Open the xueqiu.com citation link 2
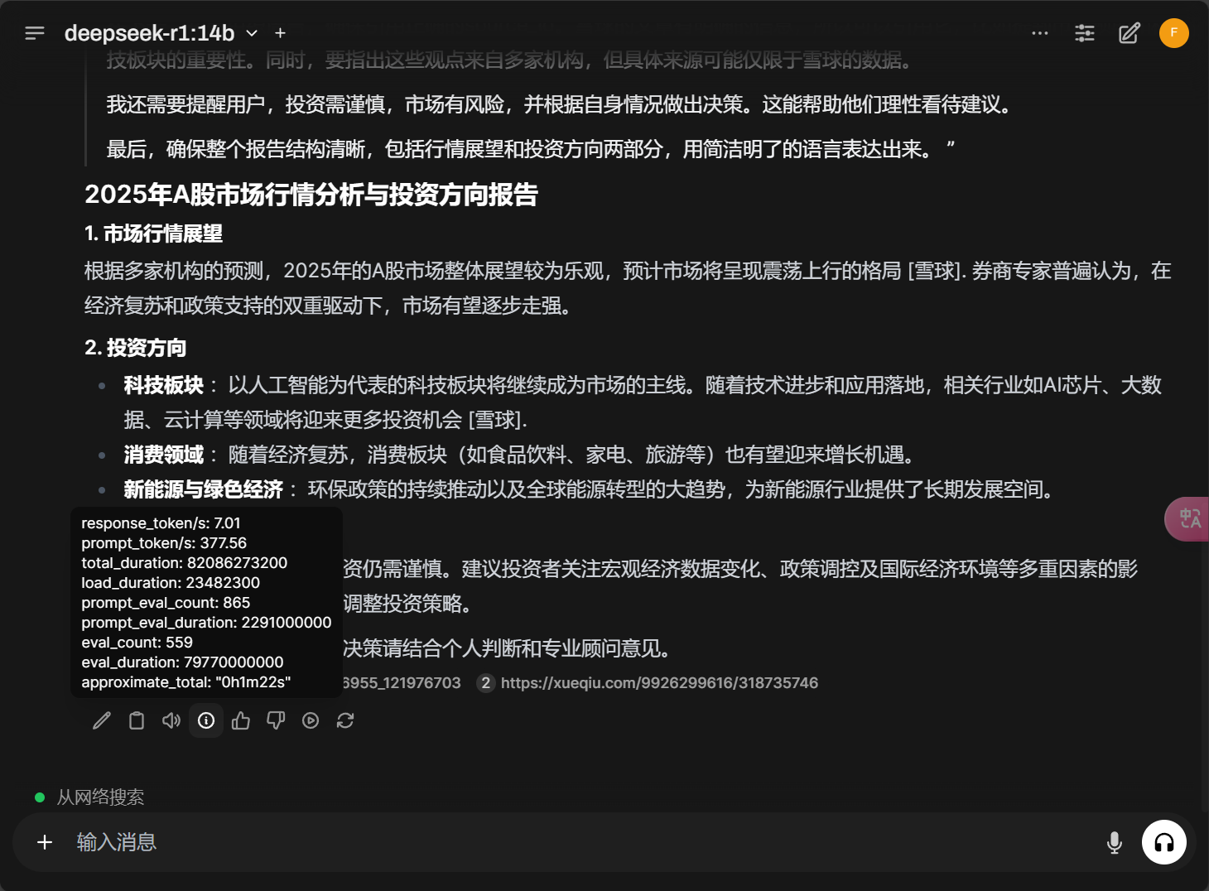This screenshot has width=1209, height=891. click(x=658, y=683)
